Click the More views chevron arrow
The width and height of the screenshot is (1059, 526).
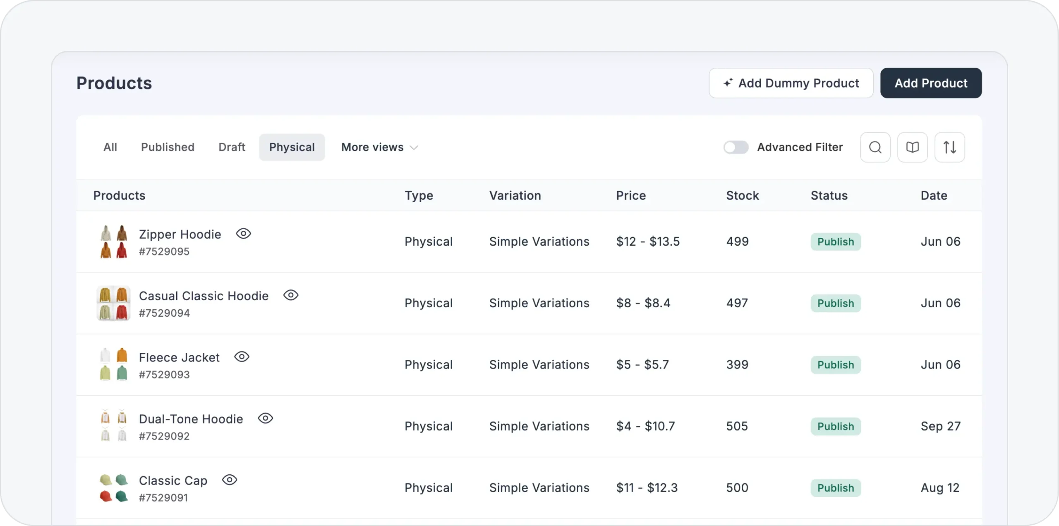pyautogui.click(x=414, y=148)
